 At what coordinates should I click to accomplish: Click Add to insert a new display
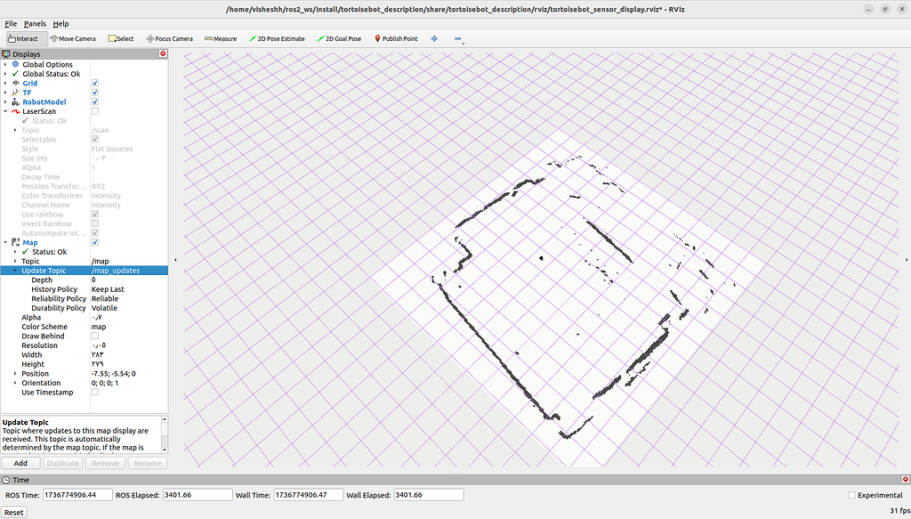click(20, 463)
